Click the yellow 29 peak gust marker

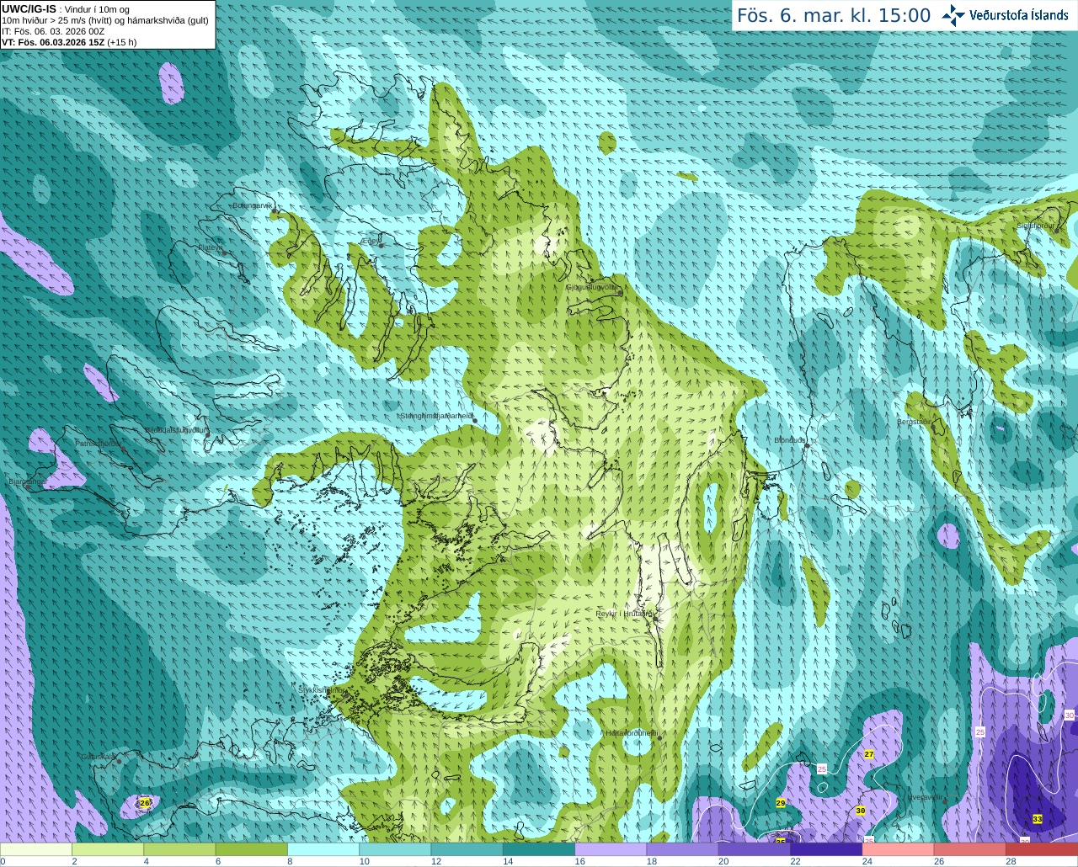click(x=781, y=804)
